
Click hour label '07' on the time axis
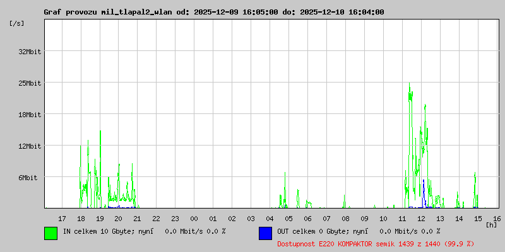(x=326, y=219)
